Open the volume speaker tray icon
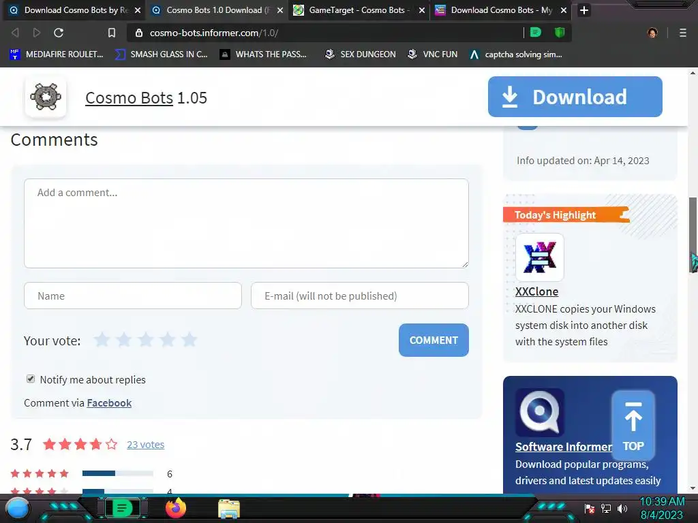698x523 pixels. point(622,508)
